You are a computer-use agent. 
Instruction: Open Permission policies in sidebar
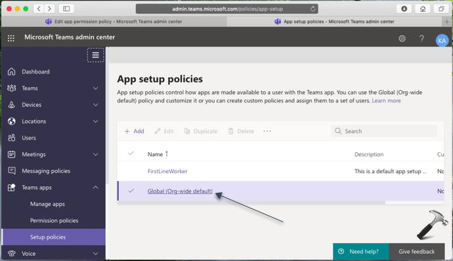(x=54, y=220)
